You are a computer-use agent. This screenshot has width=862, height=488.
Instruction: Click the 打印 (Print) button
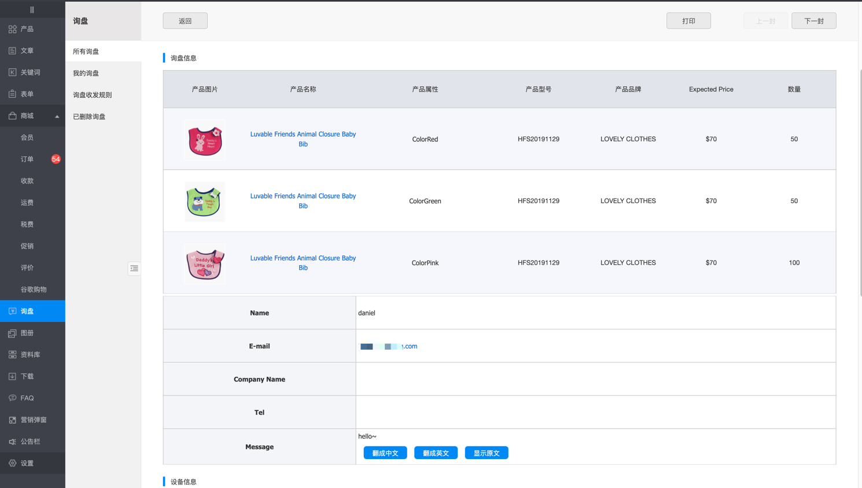click(x=688, y=21)
